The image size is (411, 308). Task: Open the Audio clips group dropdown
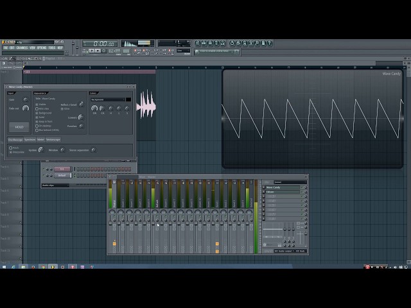pyautogui.click(x=55, y=185)
